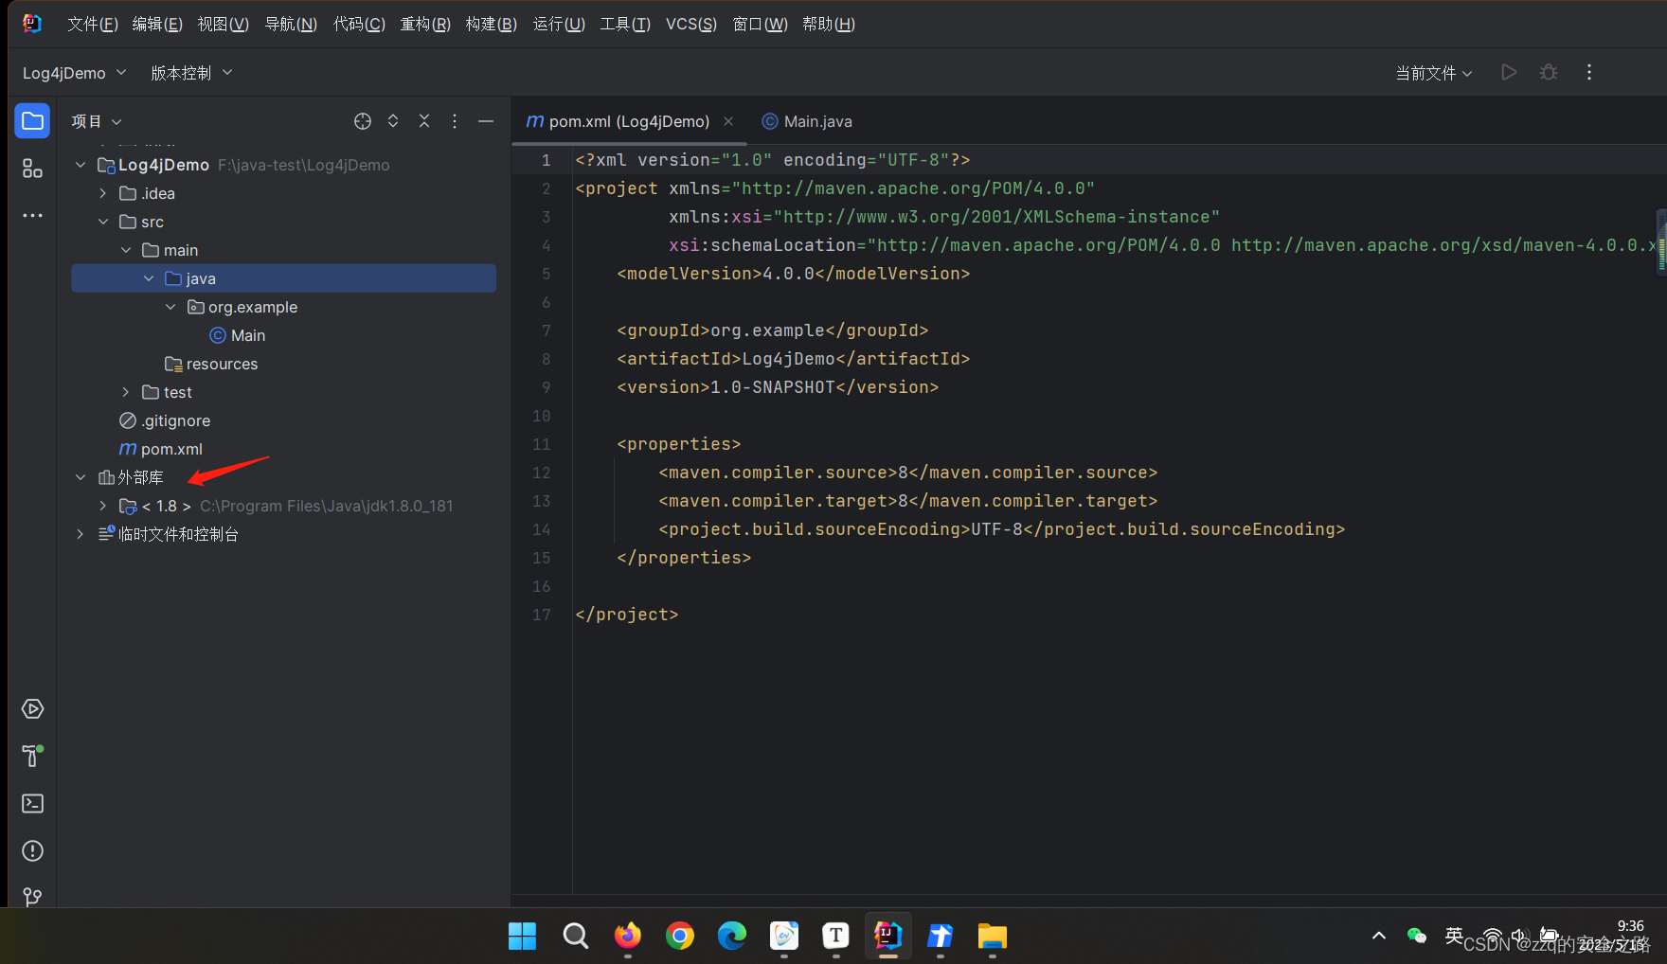Open Typora from the taskbar

(x=835, y=937)
